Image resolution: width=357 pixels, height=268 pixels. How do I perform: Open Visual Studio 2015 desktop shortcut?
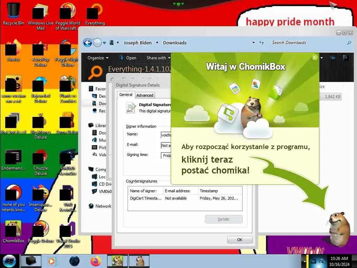click(68, 235)
